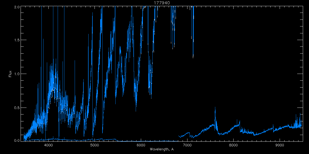Viewport: 309px width, 154px height.
Task: Click x-axis tick label 7000
Action: pyautogui.click(x=187, y=145)
